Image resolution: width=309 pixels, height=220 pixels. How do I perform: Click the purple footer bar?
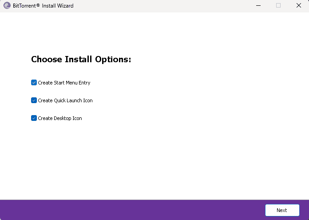point(133,210)
